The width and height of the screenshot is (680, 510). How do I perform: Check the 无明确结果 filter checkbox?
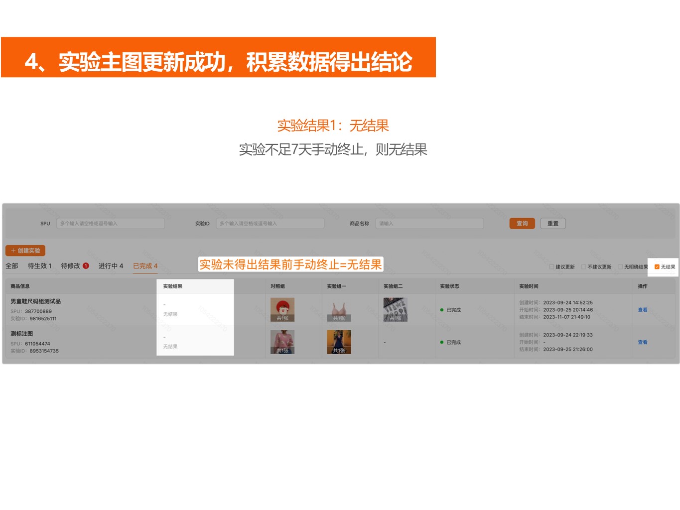click(620, 267)
